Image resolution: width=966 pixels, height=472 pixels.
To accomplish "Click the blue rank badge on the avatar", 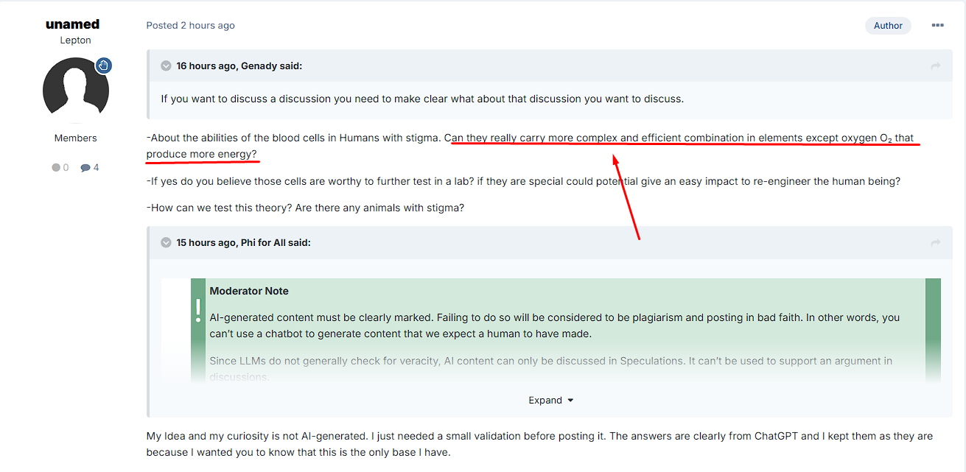I will [x=103, y=66].
